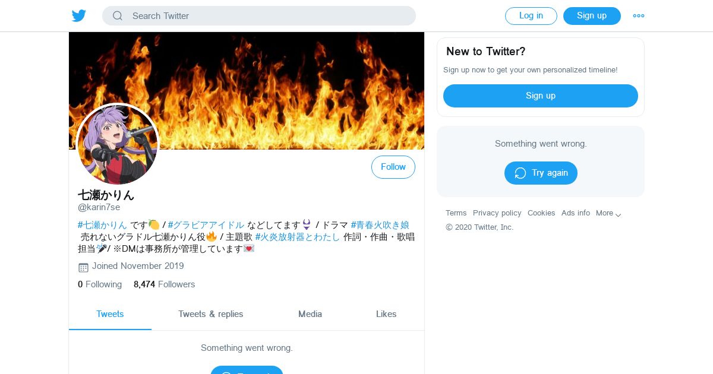
Task: Click the Log in button
Action: click(x=531, y=16)
